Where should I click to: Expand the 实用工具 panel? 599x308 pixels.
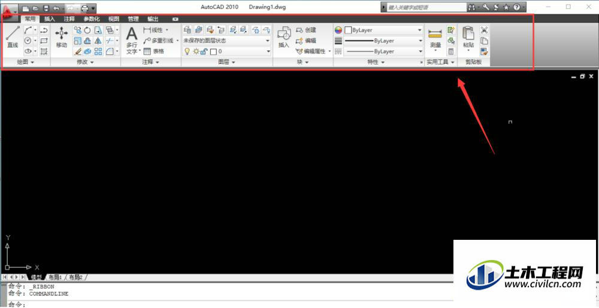[440, 62]
